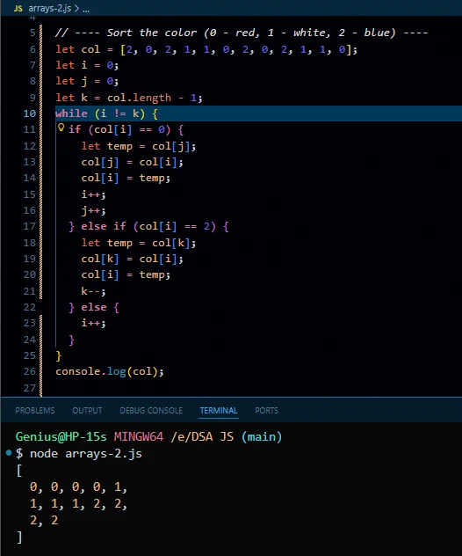This screenshot has height=556, width=462.
Task: Click 'col[j] = col[i];' on line 13
Action: click(133, 163)
